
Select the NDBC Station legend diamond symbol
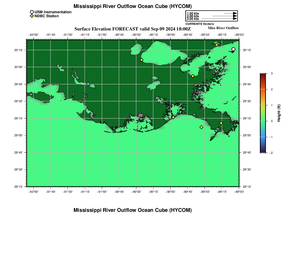coord(32,16)
